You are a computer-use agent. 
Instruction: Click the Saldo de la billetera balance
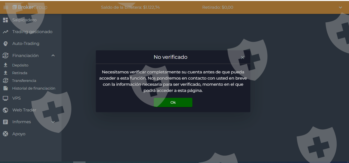pyautogui.click(x=130, y=7)
